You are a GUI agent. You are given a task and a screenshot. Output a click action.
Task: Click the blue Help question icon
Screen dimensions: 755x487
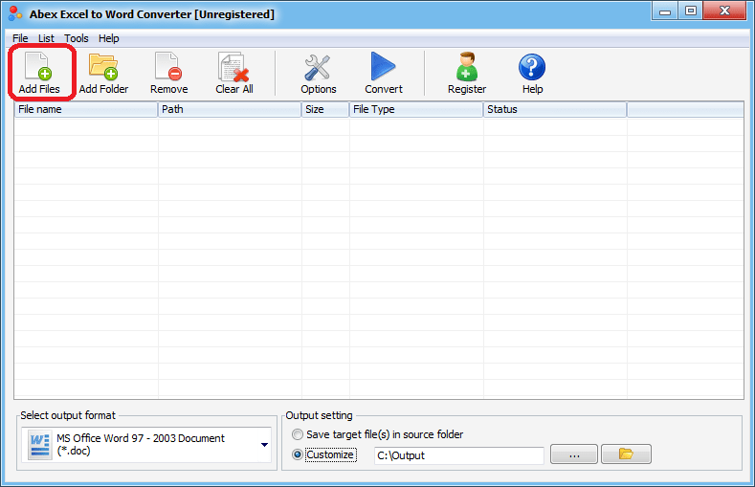click(x=532, y=73)
